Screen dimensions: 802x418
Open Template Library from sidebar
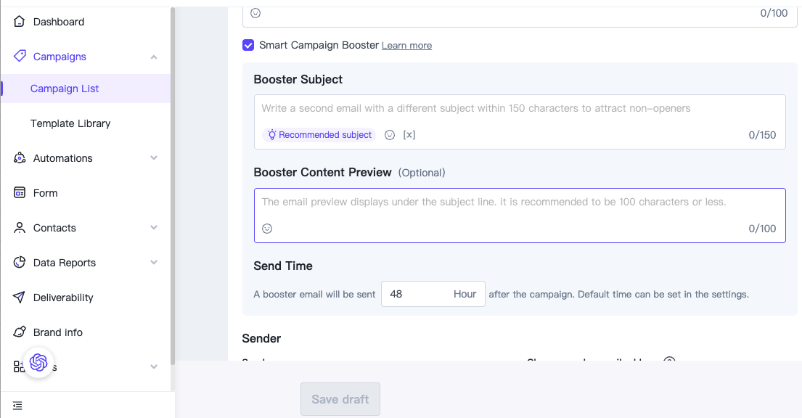point(70,123)
